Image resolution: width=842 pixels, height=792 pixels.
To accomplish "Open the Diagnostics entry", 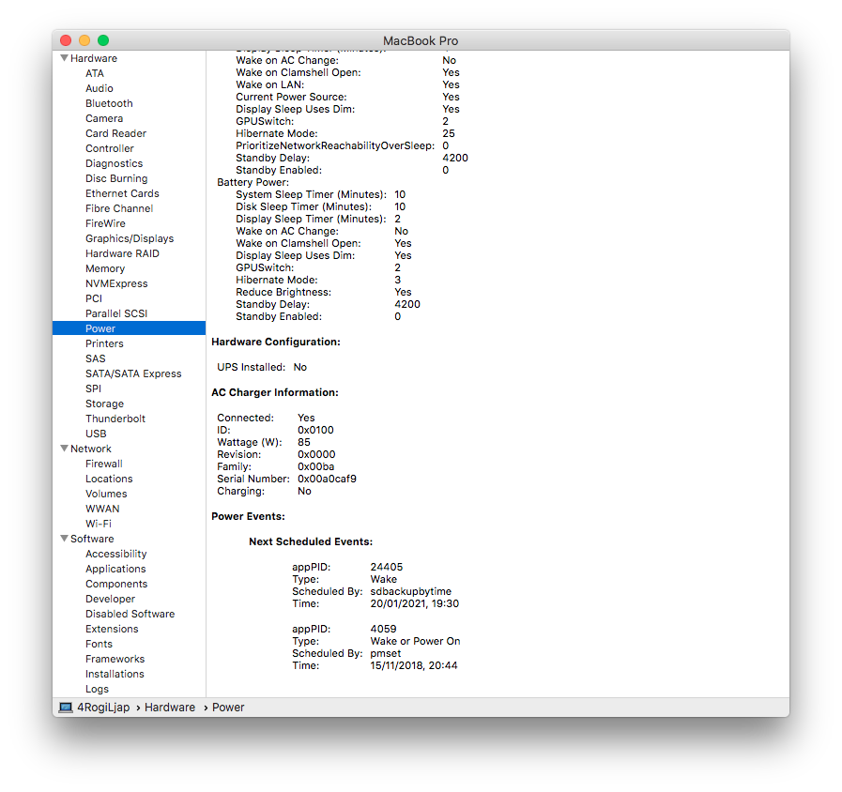I will coord(114,164).
